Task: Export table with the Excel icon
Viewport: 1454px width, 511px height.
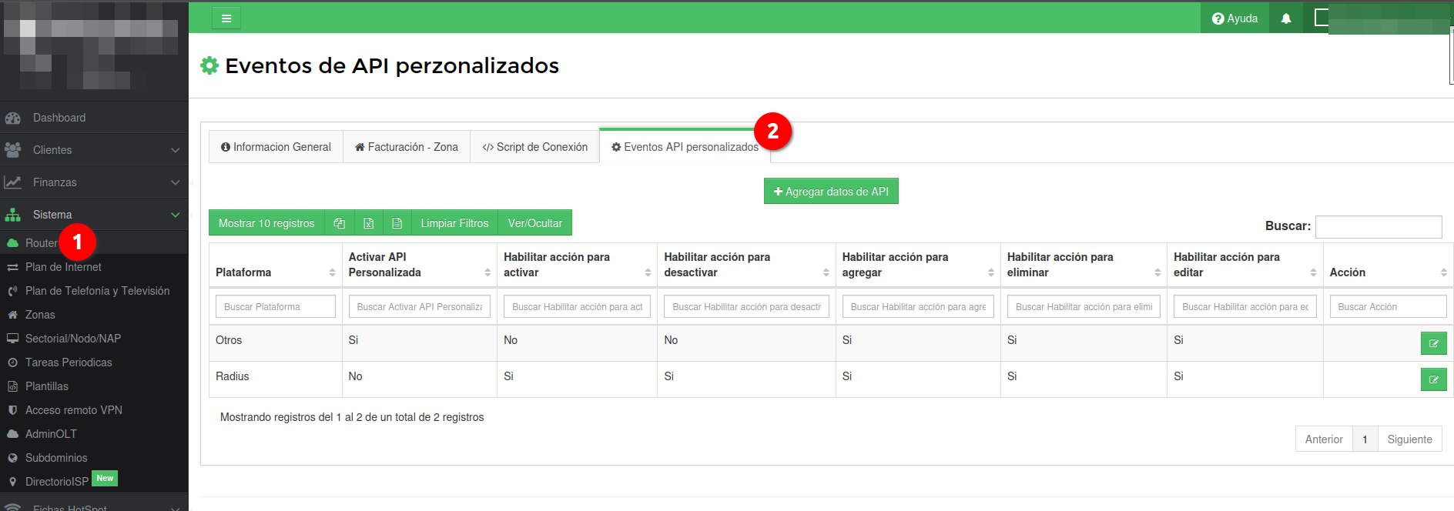Action: coord(368,223)
